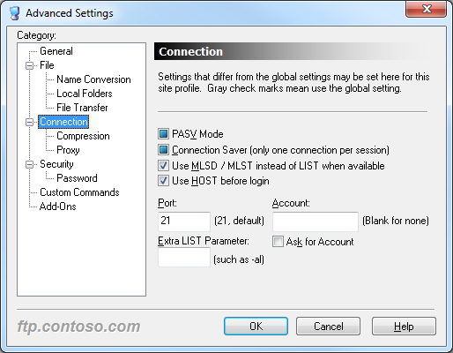Click the OK button
Viewport: 453px width, 353px height.
click(x=256, y=326)
